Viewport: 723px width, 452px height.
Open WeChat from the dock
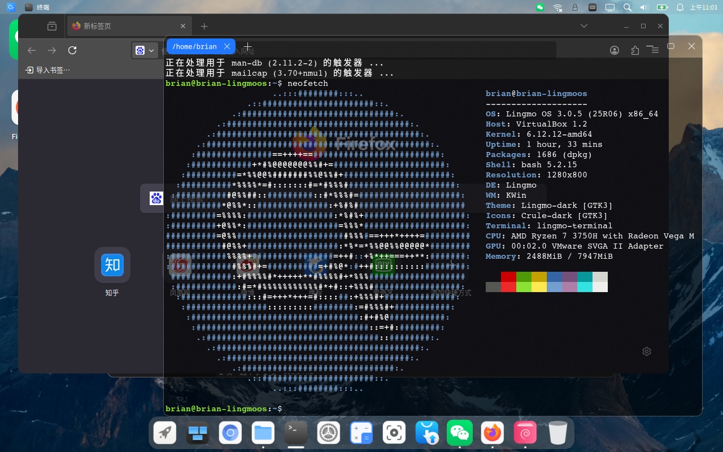point(459,433)
